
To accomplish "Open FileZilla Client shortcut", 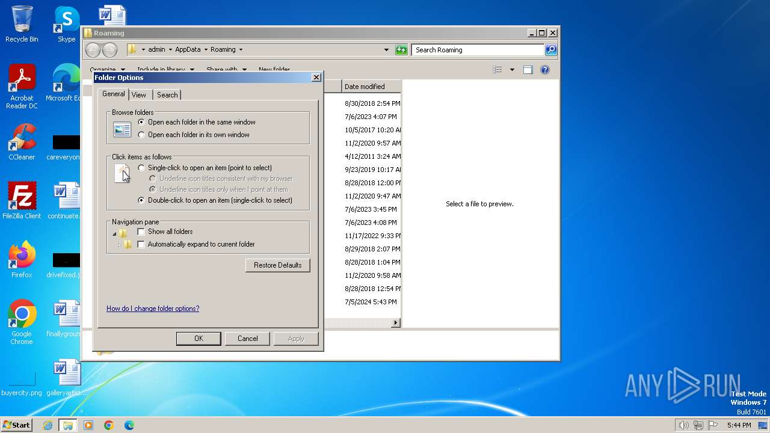I will 22,201.
